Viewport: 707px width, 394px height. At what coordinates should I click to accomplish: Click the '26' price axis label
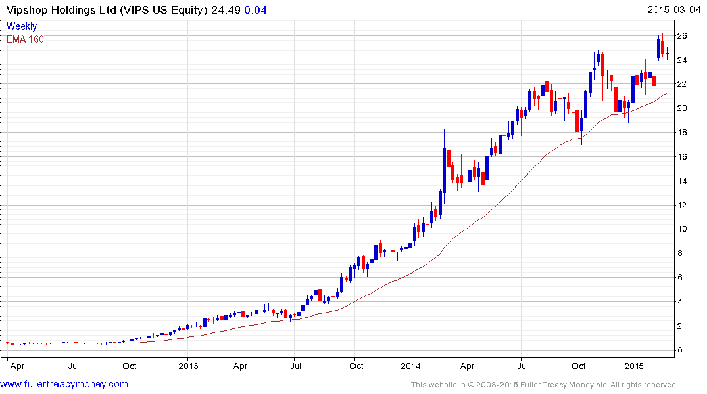[682, 36]
